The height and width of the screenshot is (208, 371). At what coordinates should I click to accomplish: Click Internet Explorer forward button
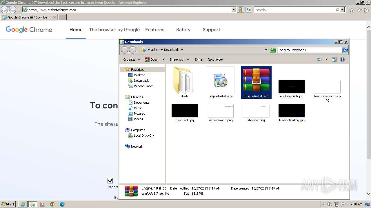point(12,10)
